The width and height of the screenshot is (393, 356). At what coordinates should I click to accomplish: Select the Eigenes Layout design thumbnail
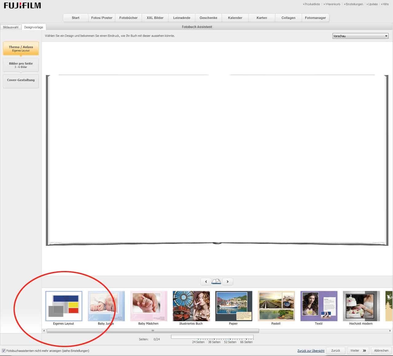tap(64, 306)
